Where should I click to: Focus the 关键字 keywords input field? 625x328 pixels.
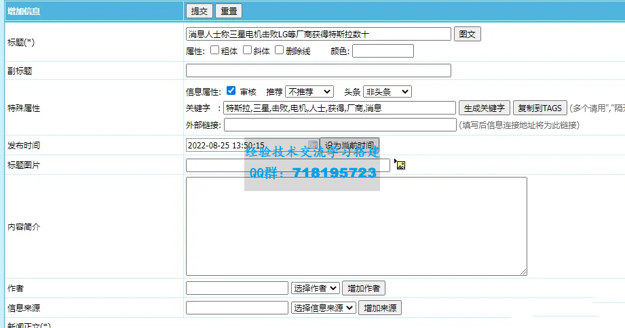339,108
